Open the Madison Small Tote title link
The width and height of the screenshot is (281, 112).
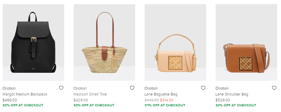90,94
